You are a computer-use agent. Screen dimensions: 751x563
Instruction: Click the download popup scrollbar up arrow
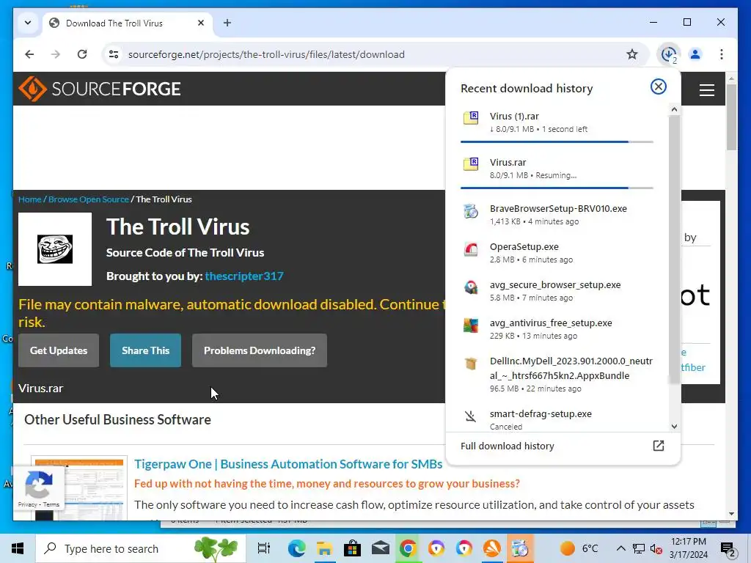(675, 110)
